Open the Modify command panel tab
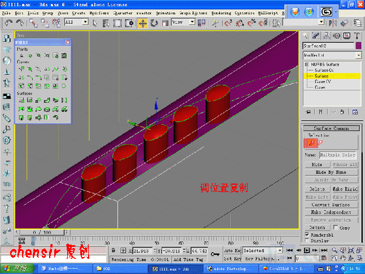The height and width of the screenshot is (274, 365). click(x=316, y=36)
